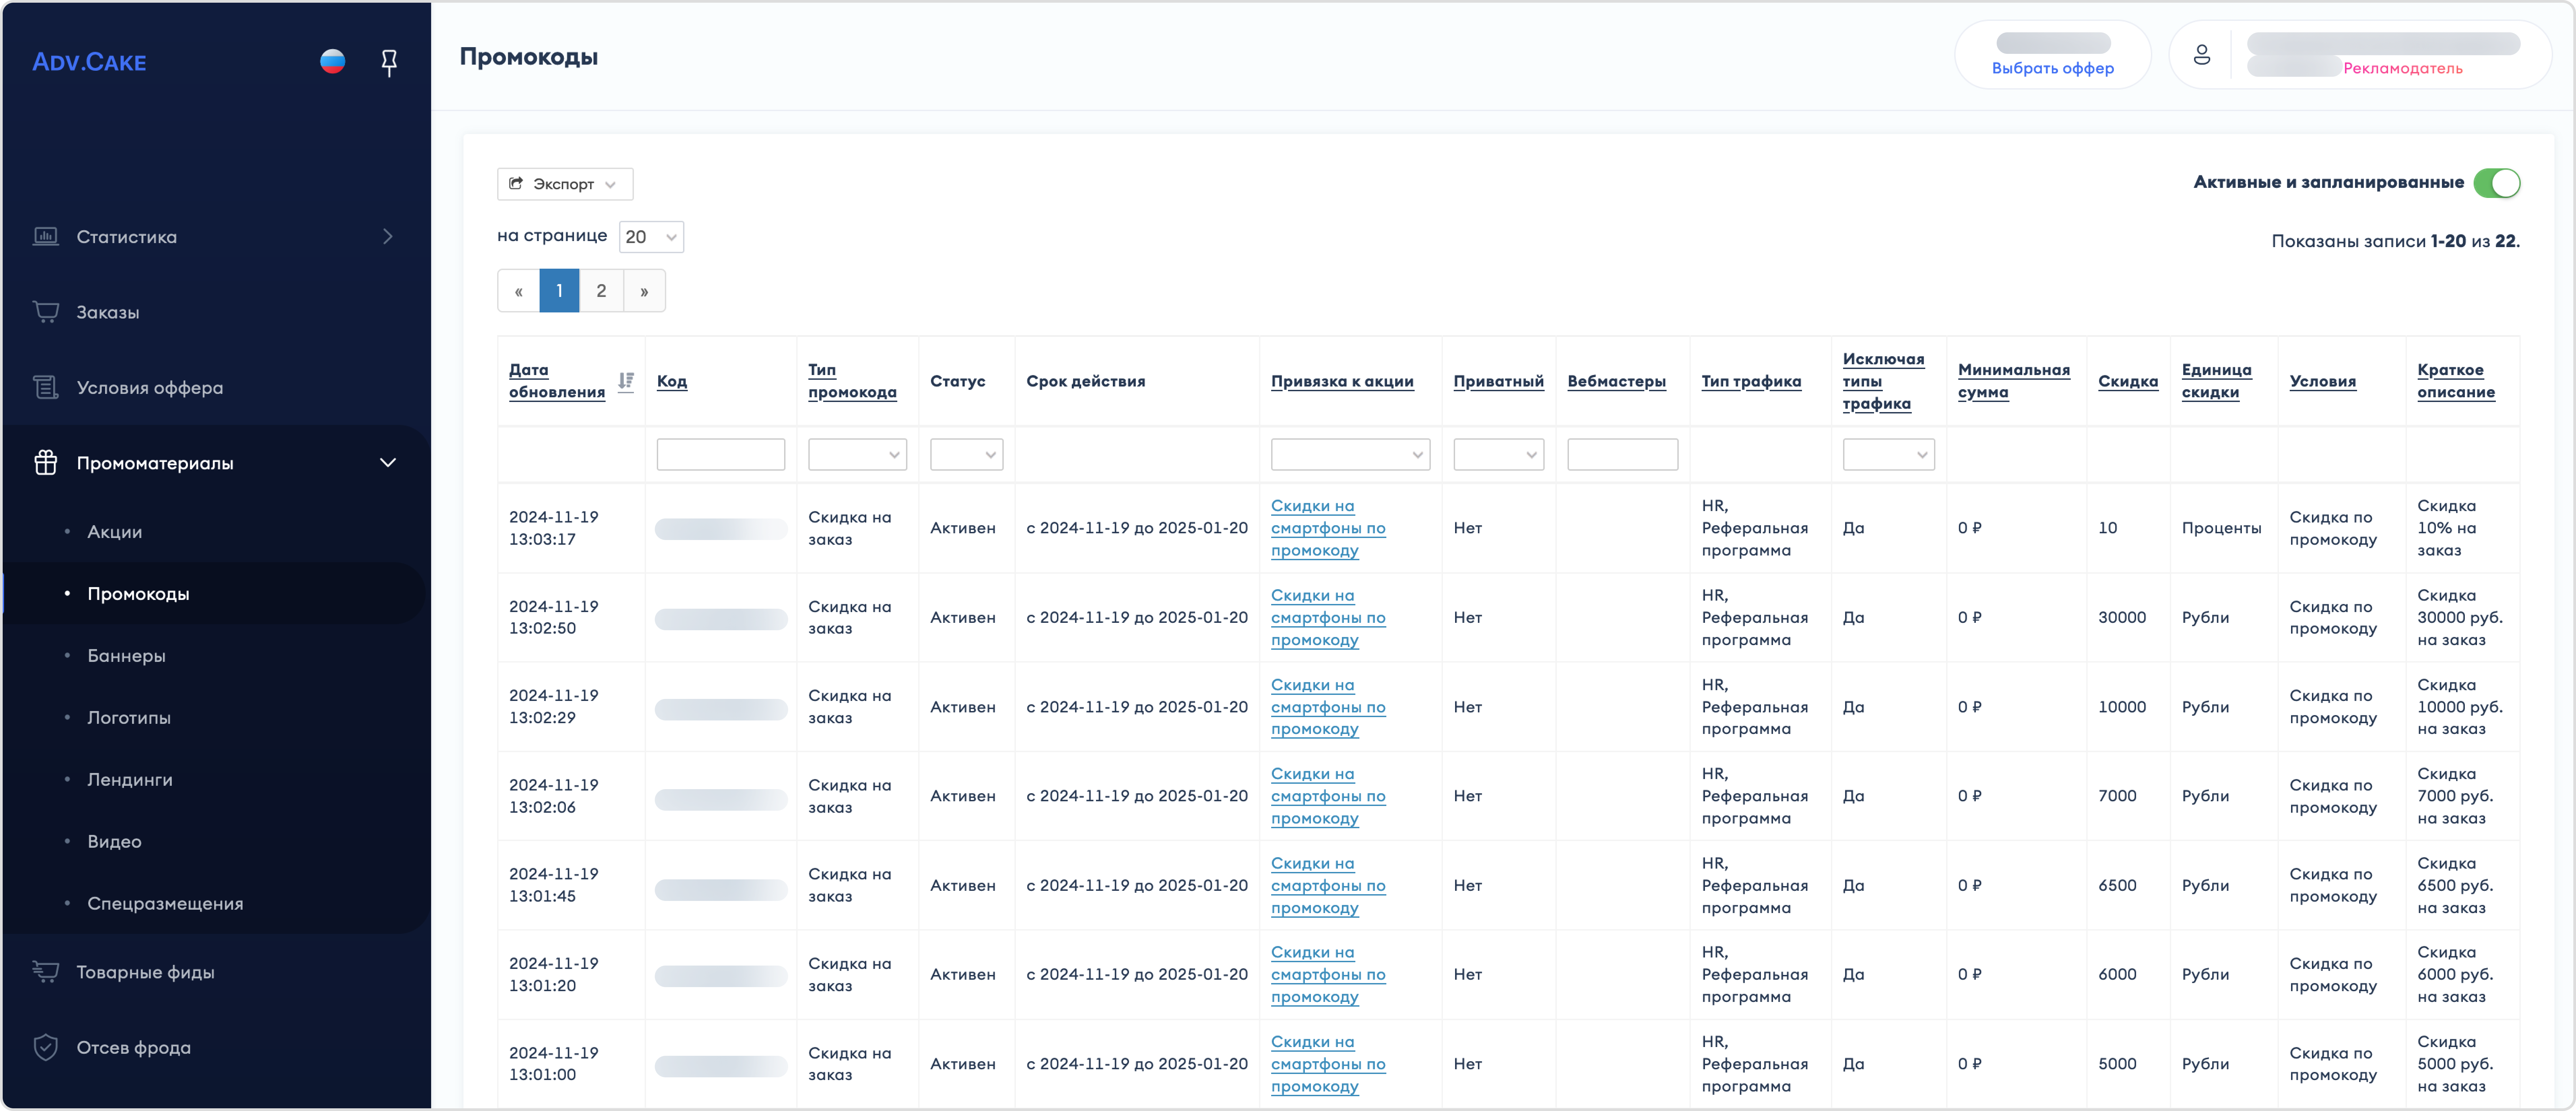Screen dimensions: 2576x1111
Task: Click the Отсев фрода shield icon
Action: pyautogui.click(x=46, y=1047)
